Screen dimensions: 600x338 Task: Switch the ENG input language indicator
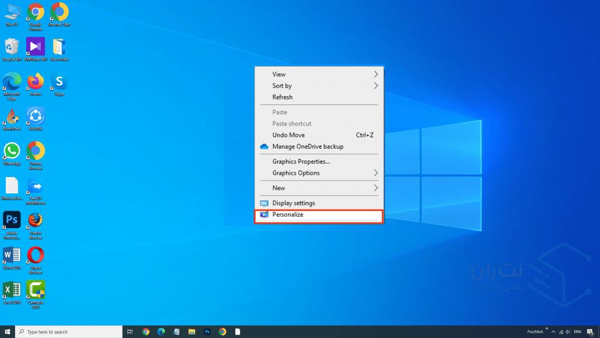[578, 332]
